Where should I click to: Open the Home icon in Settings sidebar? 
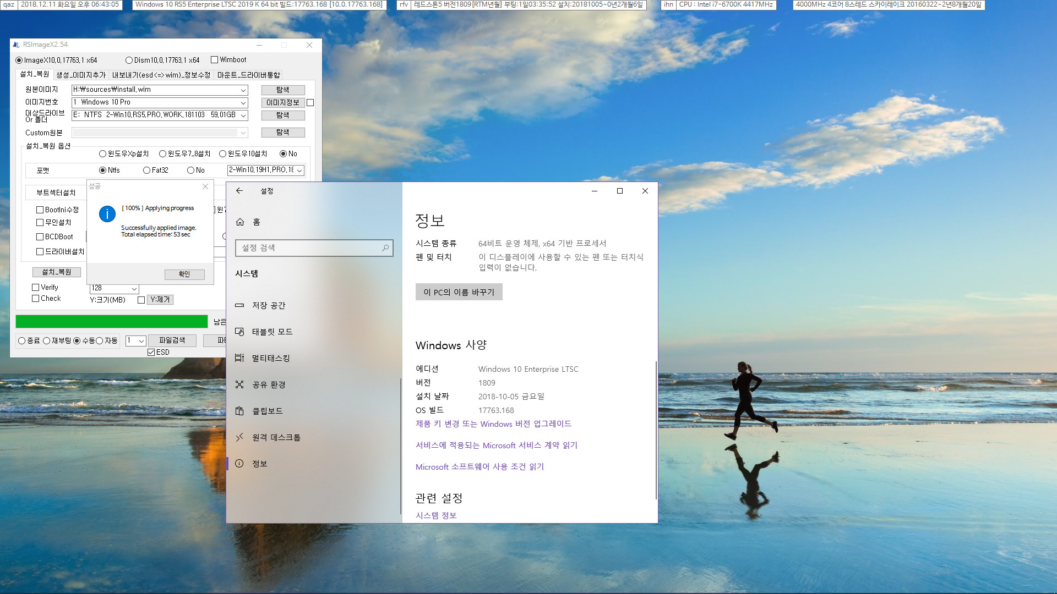click(x=240, y=222)
